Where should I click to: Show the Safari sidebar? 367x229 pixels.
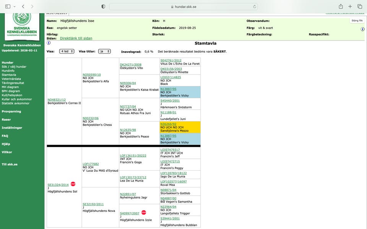(x=8, y=6)
